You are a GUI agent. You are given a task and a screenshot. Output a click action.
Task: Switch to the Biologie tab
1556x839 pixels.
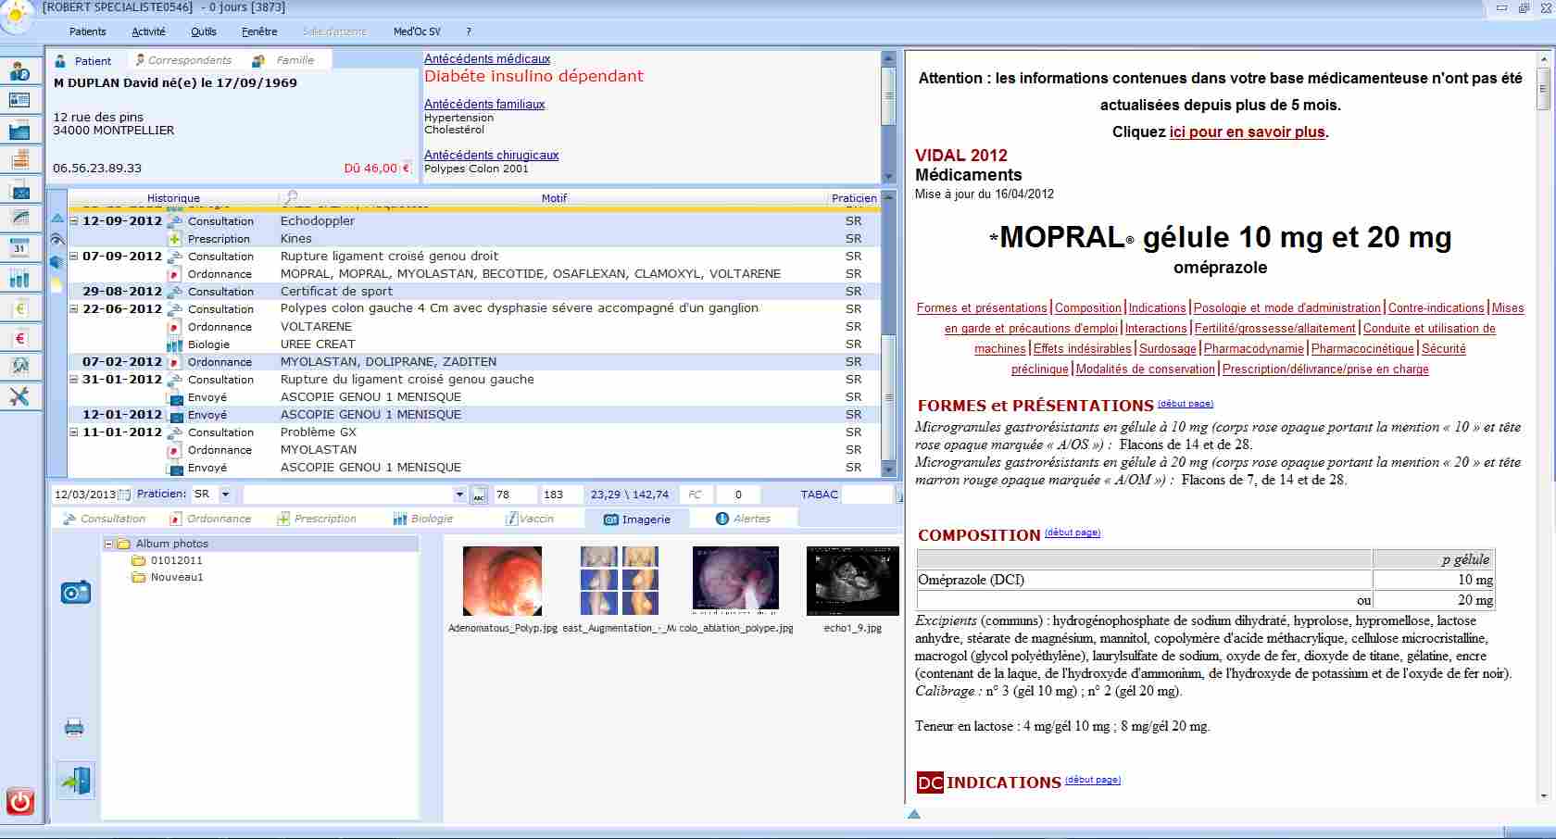pos(423,519)
